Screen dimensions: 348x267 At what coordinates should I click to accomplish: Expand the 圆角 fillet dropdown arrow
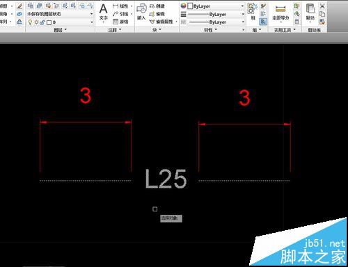(x=12, y=14)
